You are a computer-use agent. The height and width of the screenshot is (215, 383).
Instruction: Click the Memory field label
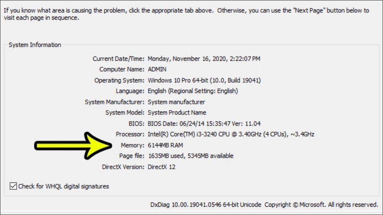click(132, 145)
